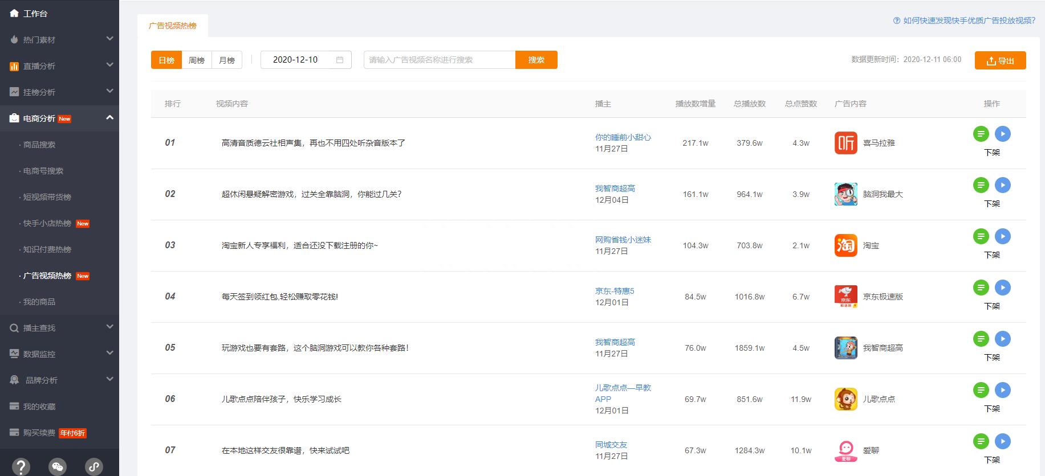
Task: Open broadcaster link 网购省钱小迷妹
Action: (x=623, y=240)
